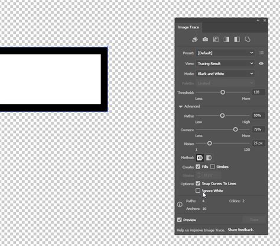The image size is (280, 246).
Task: Click the Noise slider handle
Action: coord(210,143)
